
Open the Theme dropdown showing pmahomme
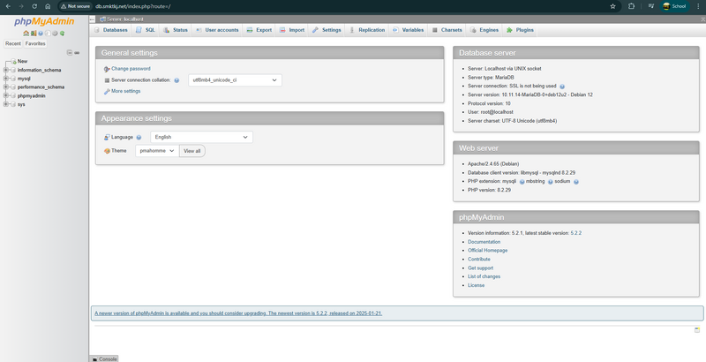tap(157, 151)
